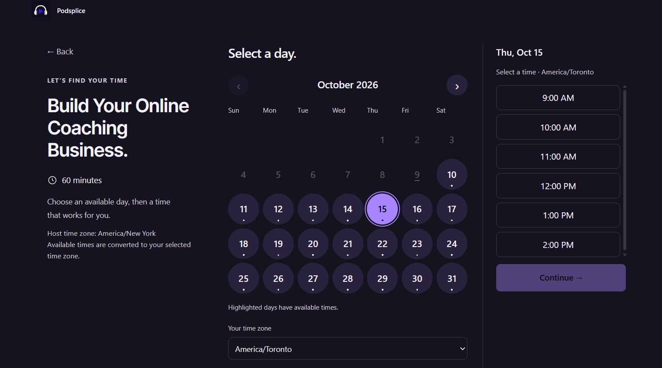
Task: Pick October 25 on the calendar
Action: 244,278
